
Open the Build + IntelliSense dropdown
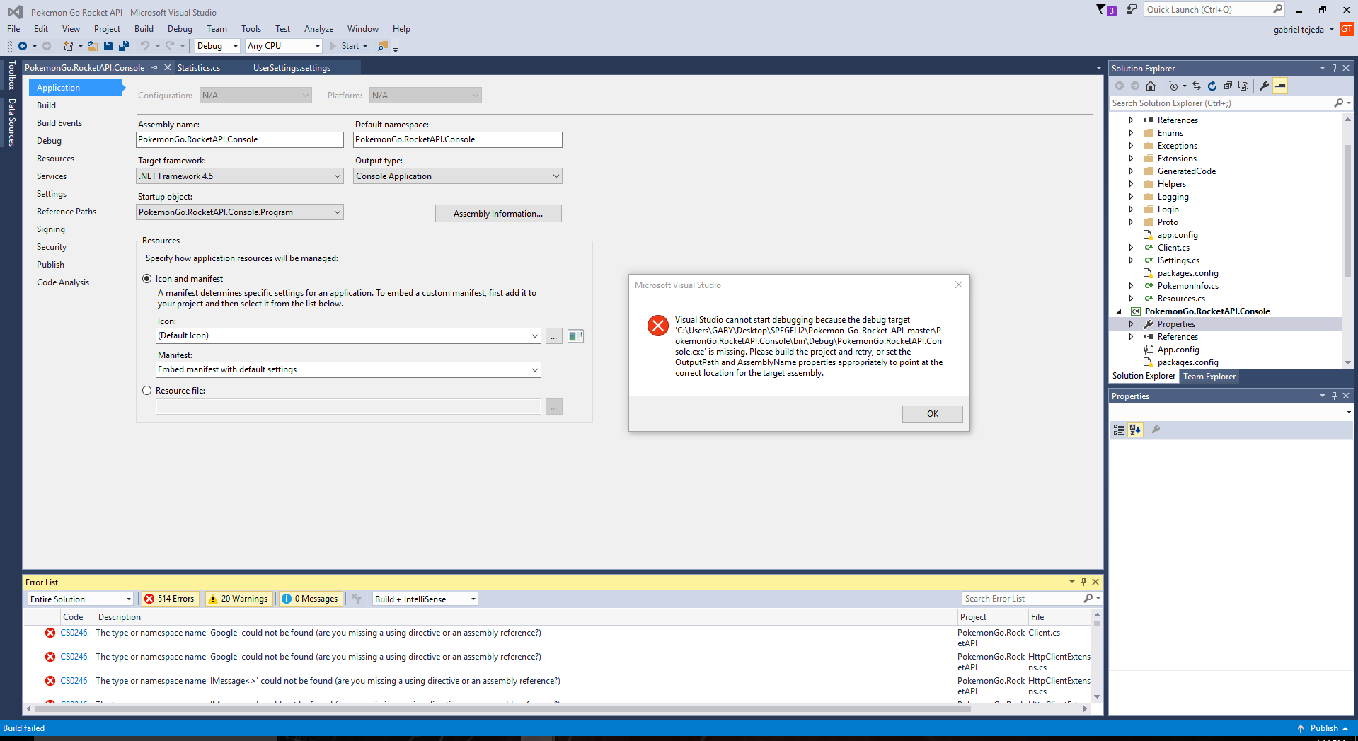425,599
